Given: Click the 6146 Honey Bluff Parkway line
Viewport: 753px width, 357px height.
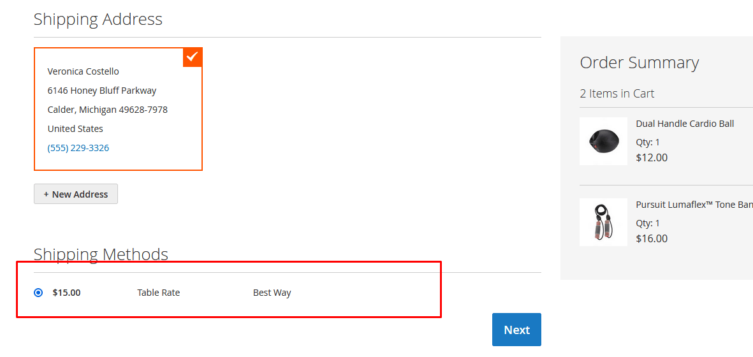Looking at the screenshot, I should 102,91.
